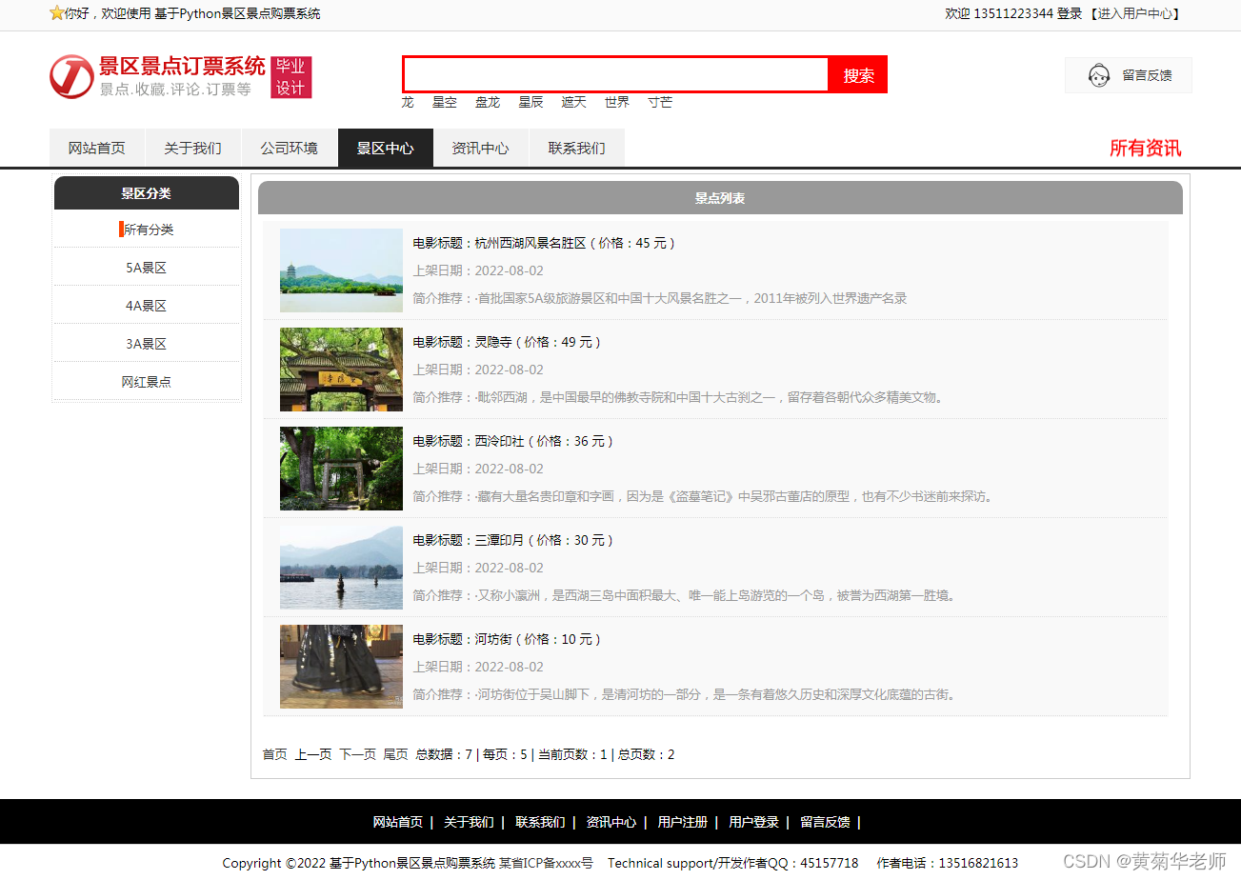
Task: Click the 毕业设计 red badge
Action: (290, 77)
